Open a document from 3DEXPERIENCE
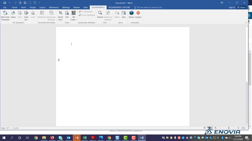Screen dimensions: 252x141 13,14
